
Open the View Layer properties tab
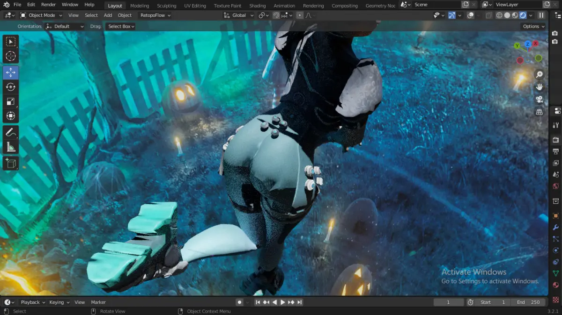click(556, 163)
